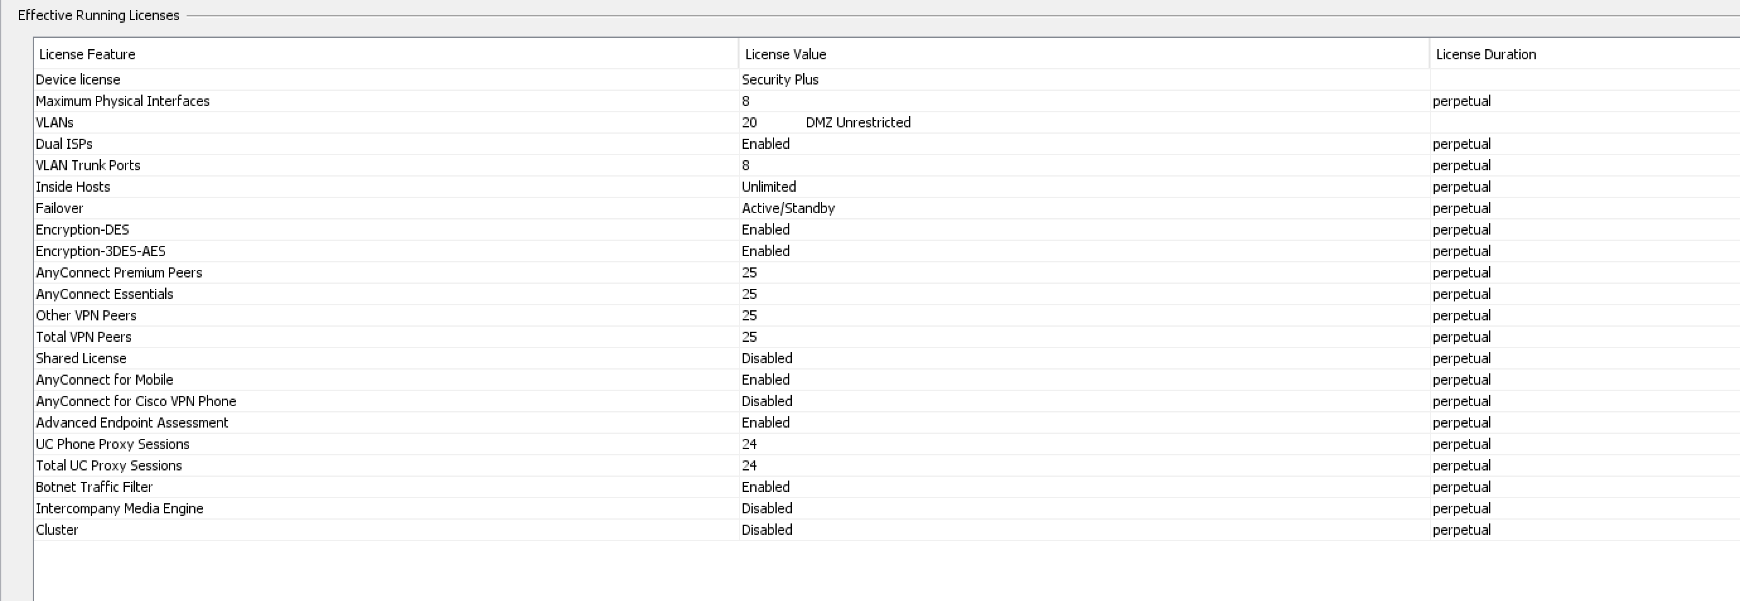Select the VLANs feature row
Viewport: 1740px width, 601px height.
[x=887, y=122]
